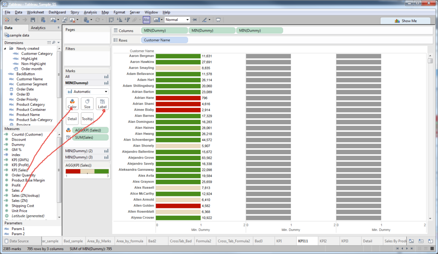The height and width of the screenshot is (254, 438).
Task: Open the Format menu
Action: pyautogui.click(x=119, y=12)
